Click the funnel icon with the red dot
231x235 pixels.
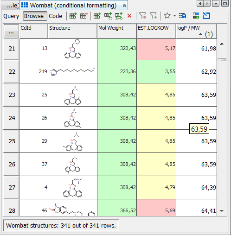tap(142, 16)
